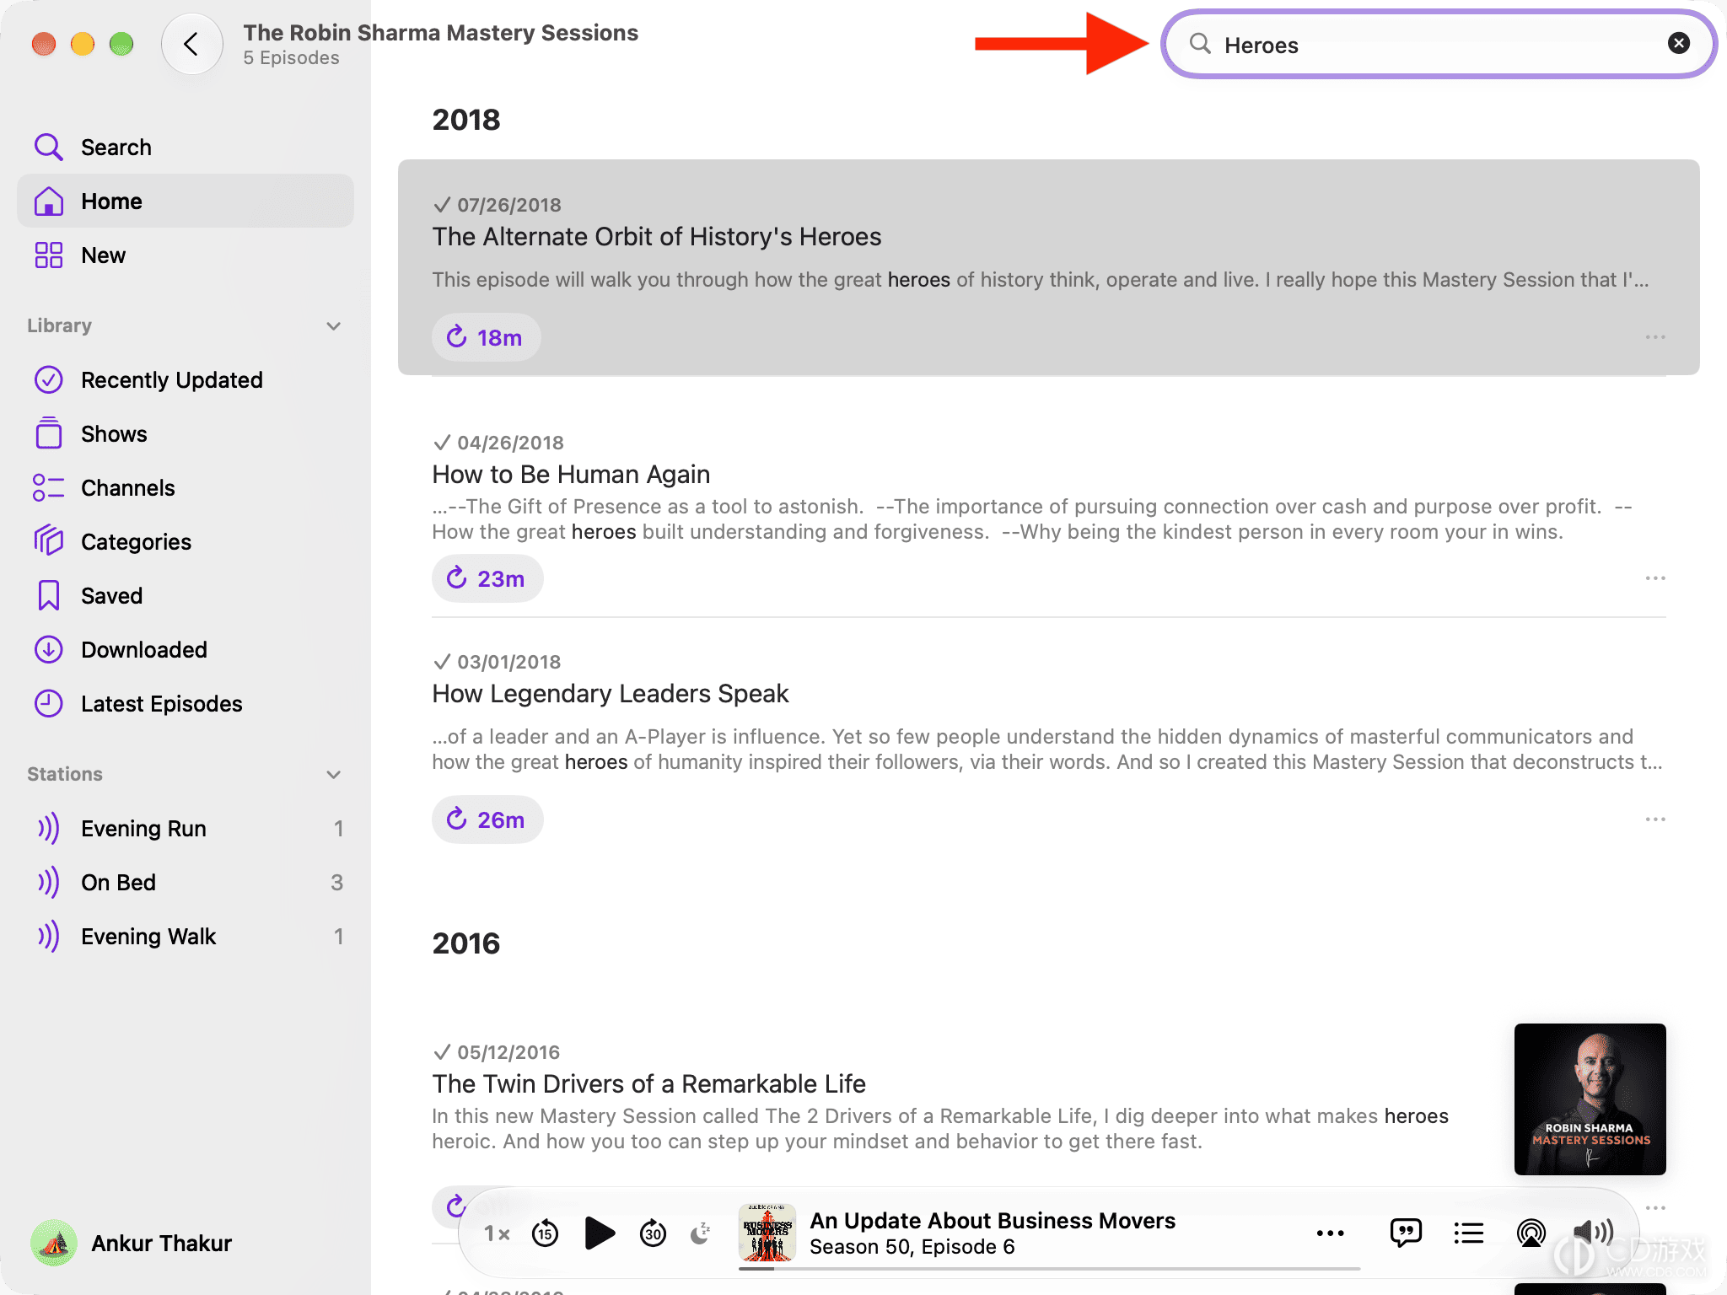1727x1295 pixels.
Task: Select Home in the sidebar
Action: click(185, 201)
